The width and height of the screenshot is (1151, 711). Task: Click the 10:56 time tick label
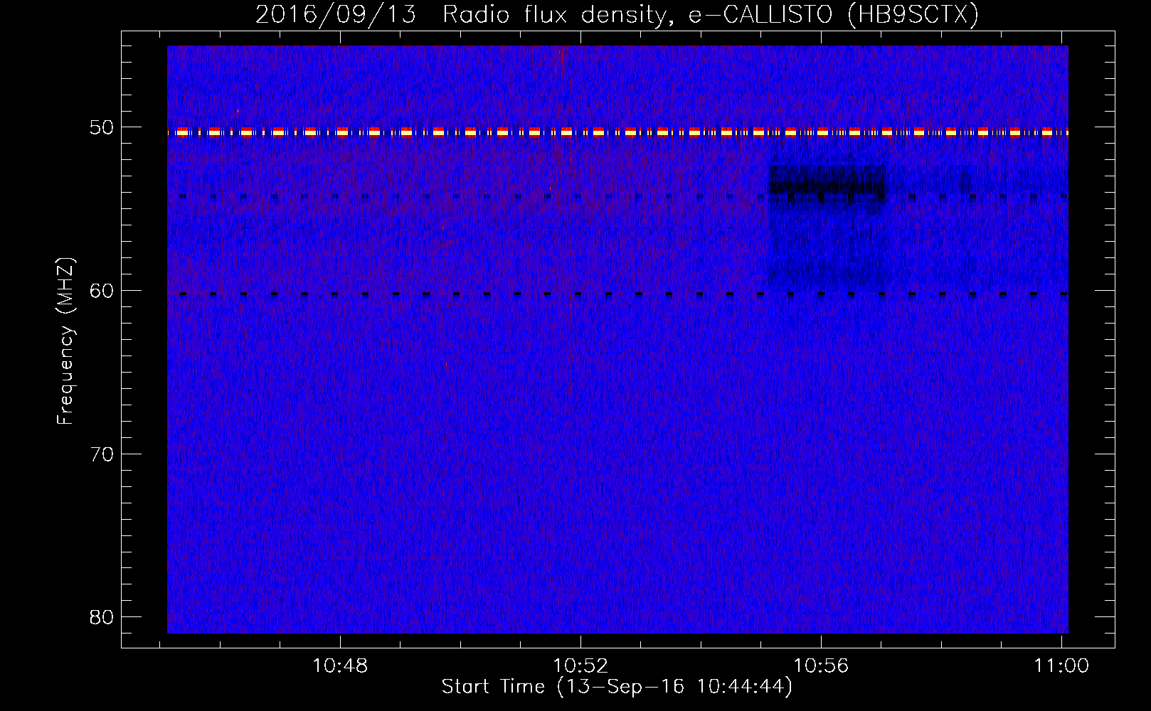coord(821,665)
